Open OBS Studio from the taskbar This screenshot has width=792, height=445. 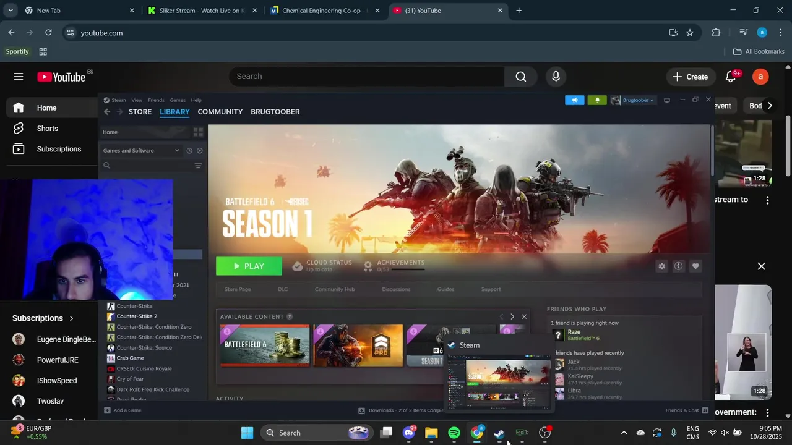tap(544, 433)
